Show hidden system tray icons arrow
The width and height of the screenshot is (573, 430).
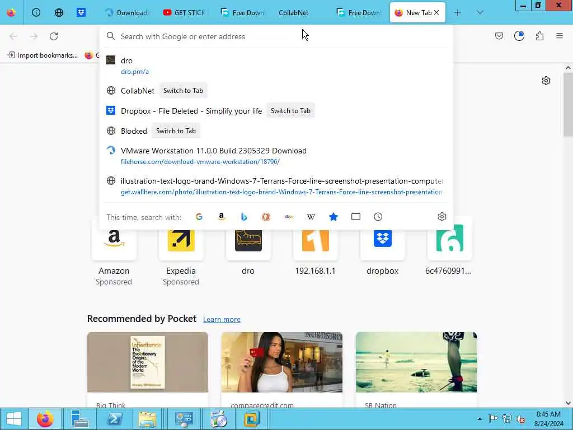tap(480, 419)
